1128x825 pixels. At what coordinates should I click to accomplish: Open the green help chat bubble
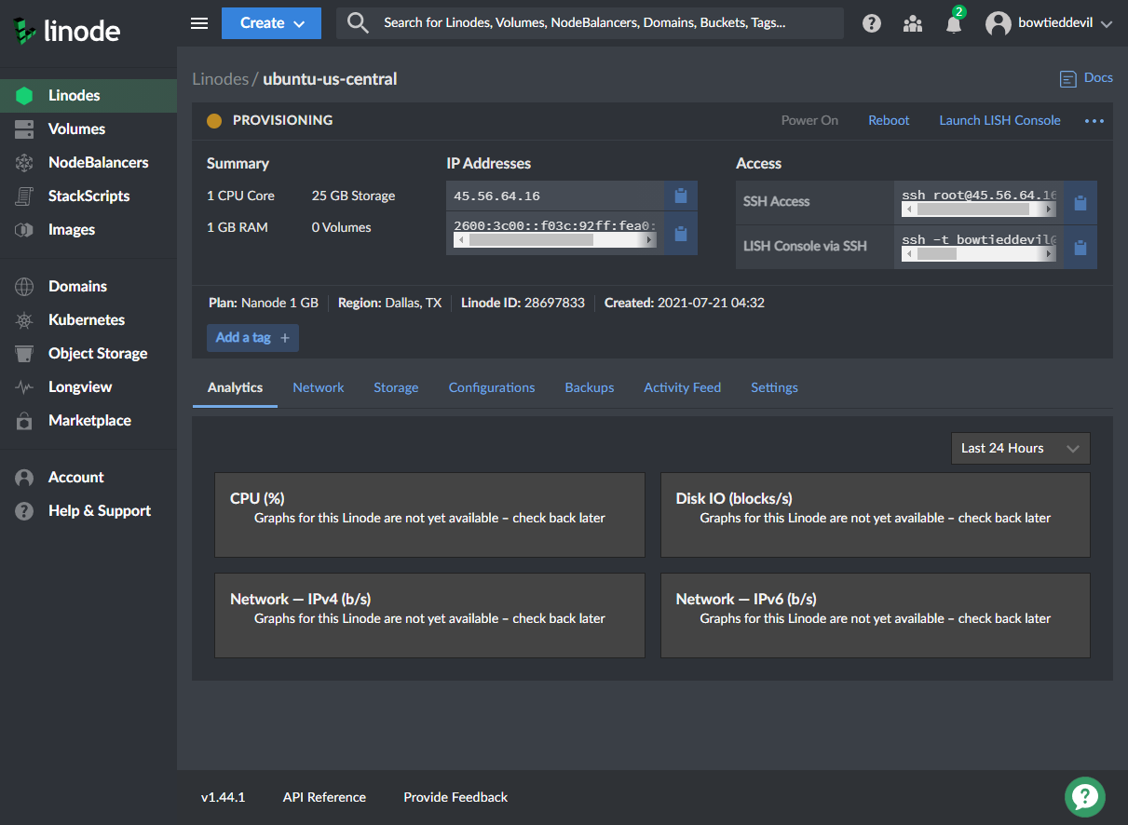click(x=1085, y=797)
